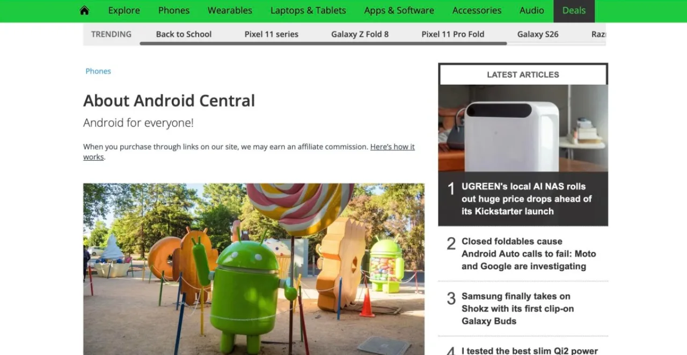Select trending topic Back to School
This screenshot has height=355, width=687.
point(184,34)
